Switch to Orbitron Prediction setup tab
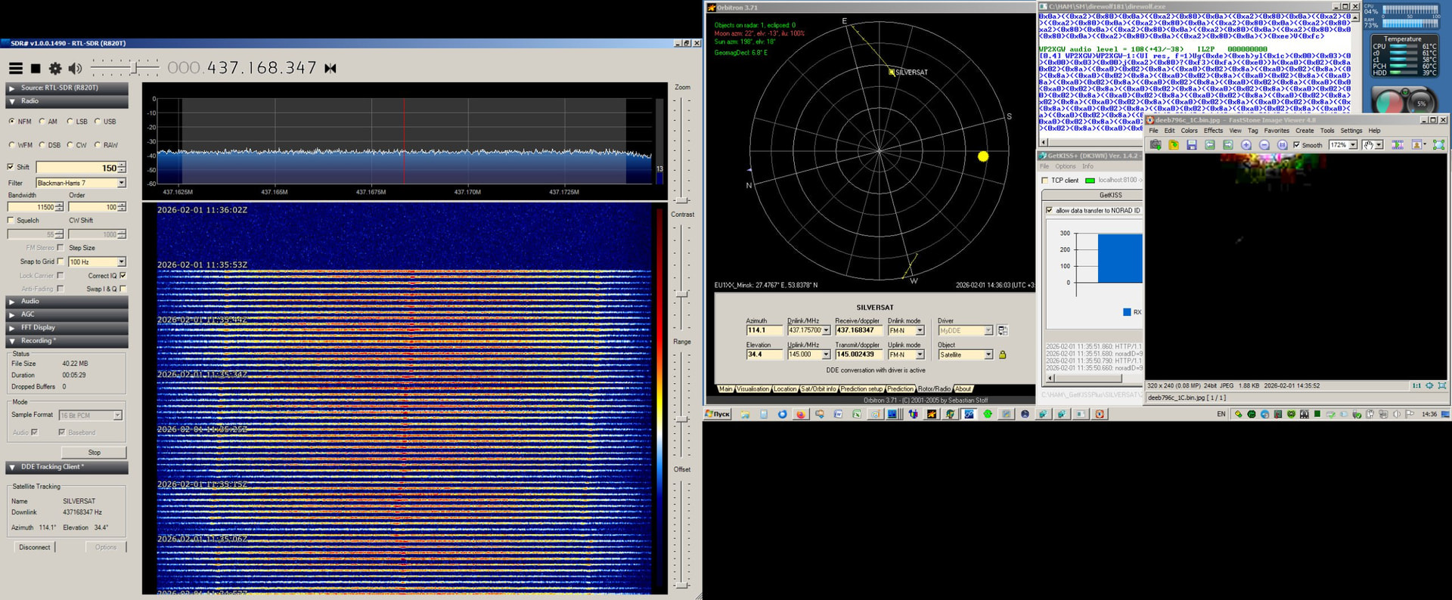Viewport: 1452px width, 600px height. [861, 389]
